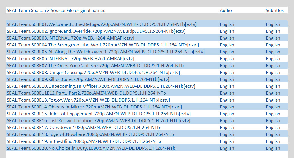
Task: Click the Subtitles 'English' cell for S03E14
Action: (x=273, y=107)
